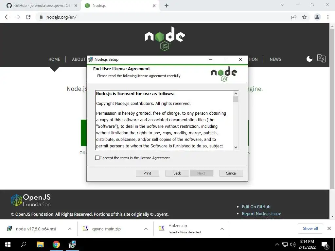Viewport: 335px width, 251px height.
Task: Open Edit On GitHub link
Action: 256,207
